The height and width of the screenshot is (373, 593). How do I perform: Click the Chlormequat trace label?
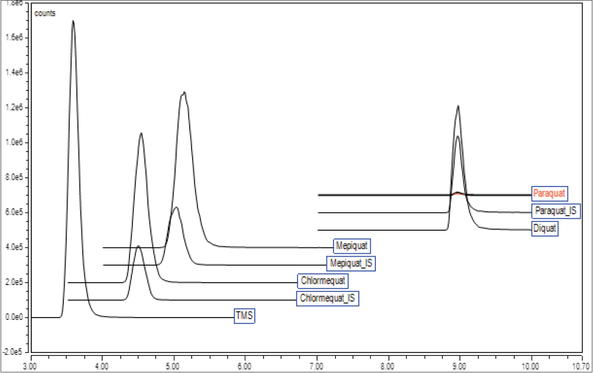tap(323, 280)
